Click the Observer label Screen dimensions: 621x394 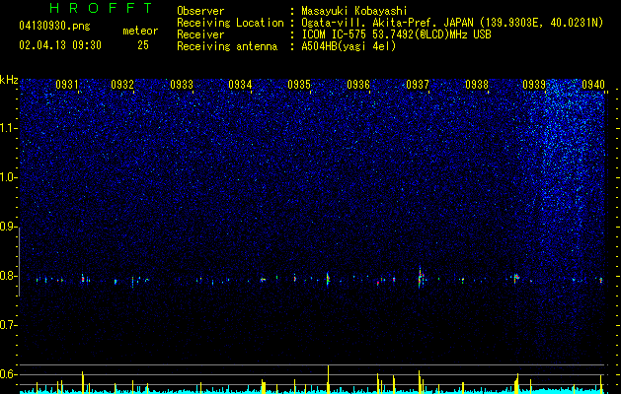coord(200,11)
